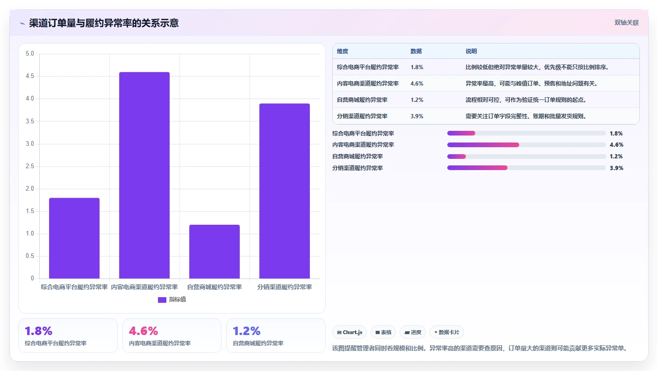
Task: Click the 分销渠道履约异常率 progress bar
Action: pyautogui.click(x=527, y=168)
